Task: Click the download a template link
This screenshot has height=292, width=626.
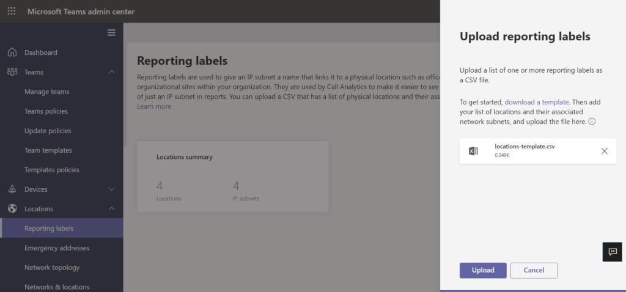Action: 537,102
